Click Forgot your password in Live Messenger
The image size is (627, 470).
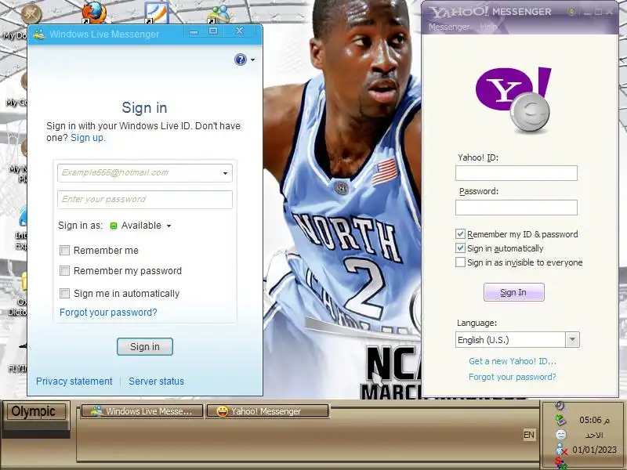(x=108, y=312)
